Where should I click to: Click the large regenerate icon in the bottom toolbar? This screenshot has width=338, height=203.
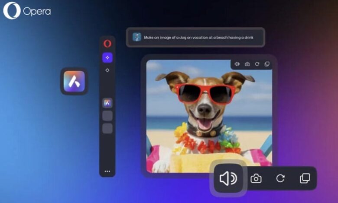coord(280,178)
